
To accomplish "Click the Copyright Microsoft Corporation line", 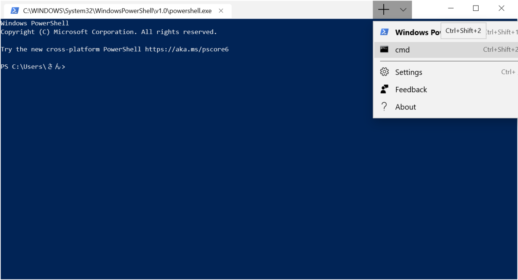I will tap(109, 32).
